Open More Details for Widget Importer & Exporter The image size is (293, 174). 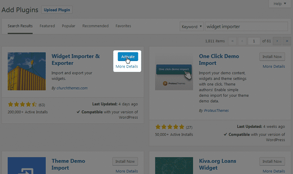pos(127,67)
